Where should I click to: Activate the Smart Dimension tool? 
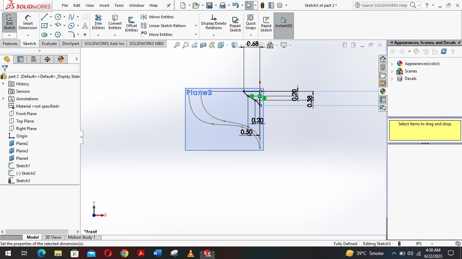click(x=28, y=22)
